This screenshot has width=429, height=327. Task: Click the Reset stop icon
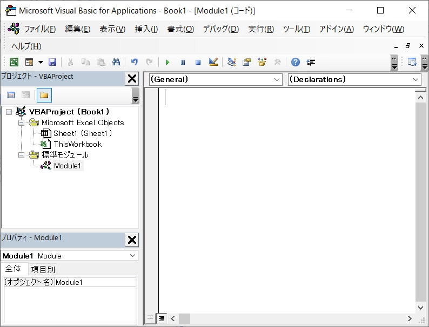[198, 62]
